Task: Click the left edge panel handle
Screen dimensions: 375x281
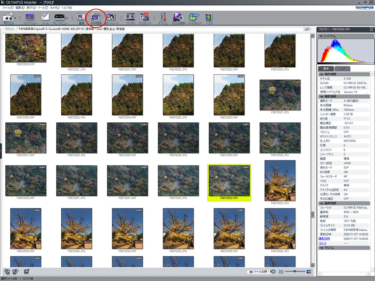Action: [1, 151]
